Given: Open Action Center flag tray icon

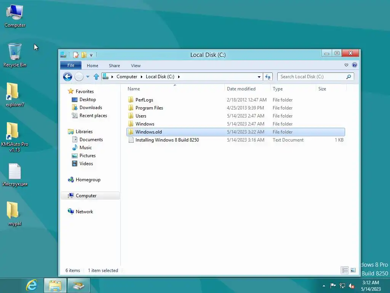Looking at the screenshot, I should pos(333,285).
